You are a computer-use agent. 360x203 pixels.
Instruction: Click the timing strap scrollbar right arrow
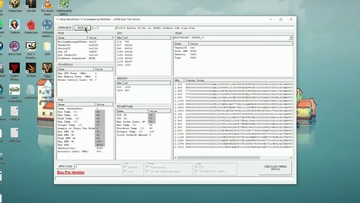[x=291, y=158]
